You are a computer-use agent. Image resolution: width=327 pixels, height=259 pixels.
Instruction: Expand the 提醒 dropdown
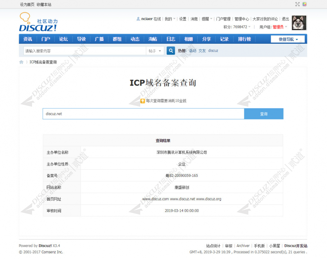pos(207,19)
